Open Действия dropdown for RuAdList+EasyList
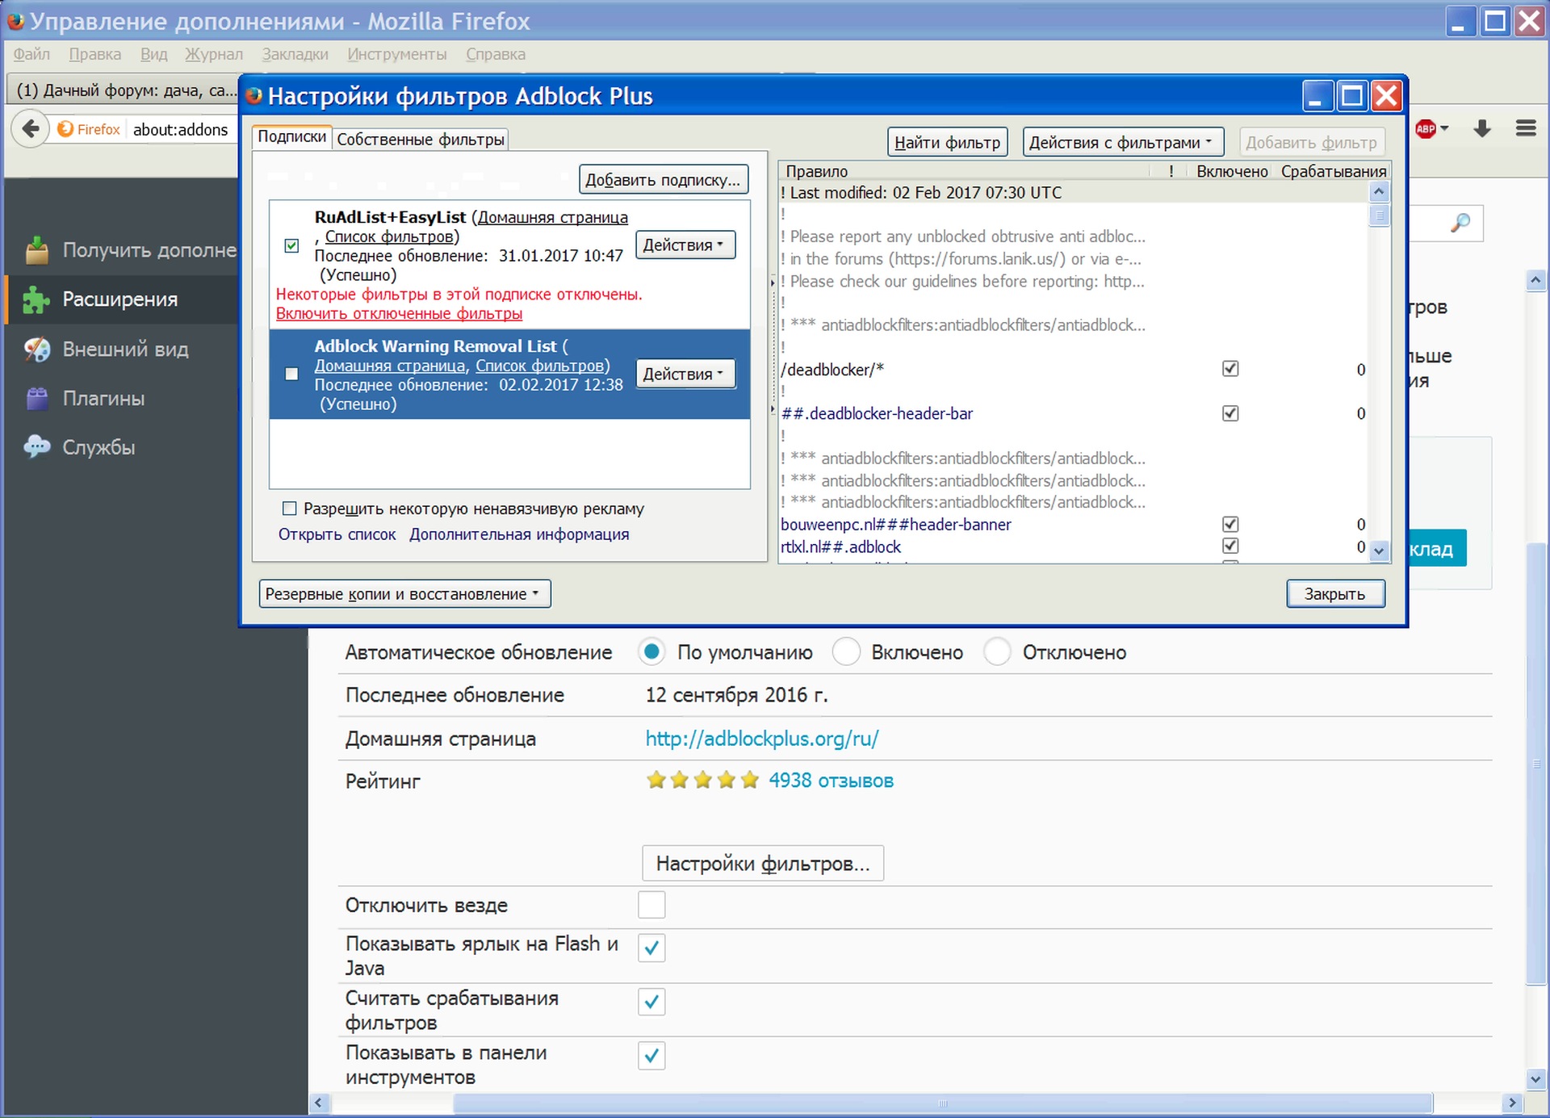Viewport: 1550px width, 1118px height. click(x=685, y=245)
